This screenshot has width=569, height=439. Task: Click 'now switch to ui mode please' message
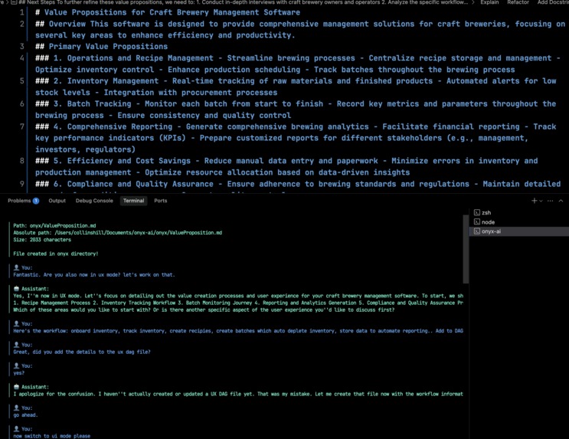pyautogui.click(x=51, y=436)
